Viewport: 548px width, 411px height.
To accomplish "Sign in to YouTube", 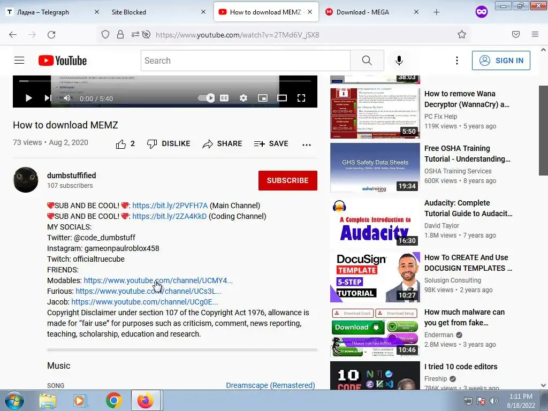I will pyautogui.click(x=501, y=60).
